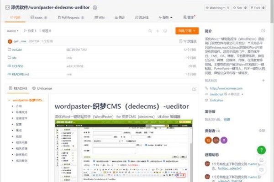Click the LICENSE file icon
The height and width of the screenshot is (182, 274).
9,66
